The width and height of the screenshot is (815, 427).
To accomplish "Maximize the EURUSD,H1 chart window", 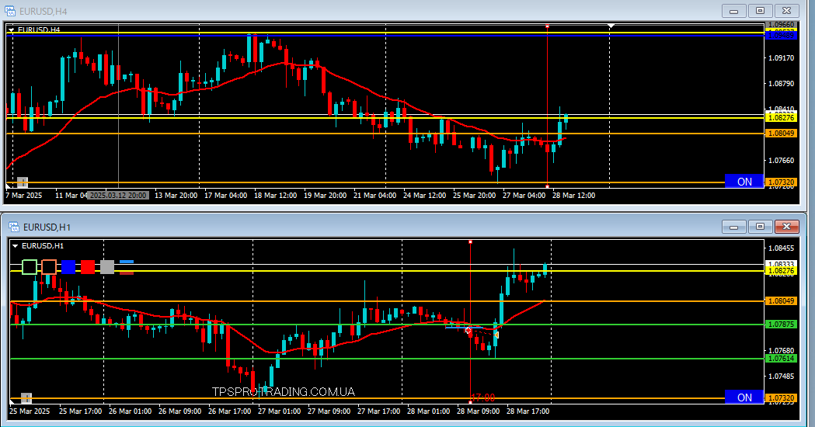I will coord(760,227).
